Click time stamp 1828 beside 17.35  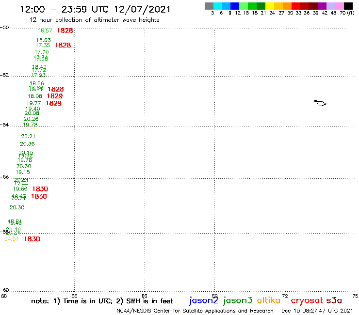click(63, 45)
